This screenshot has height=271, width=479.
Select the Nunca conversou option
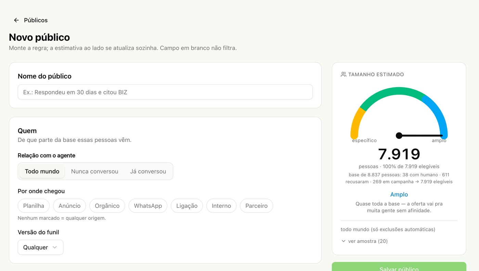pos(95,171)
